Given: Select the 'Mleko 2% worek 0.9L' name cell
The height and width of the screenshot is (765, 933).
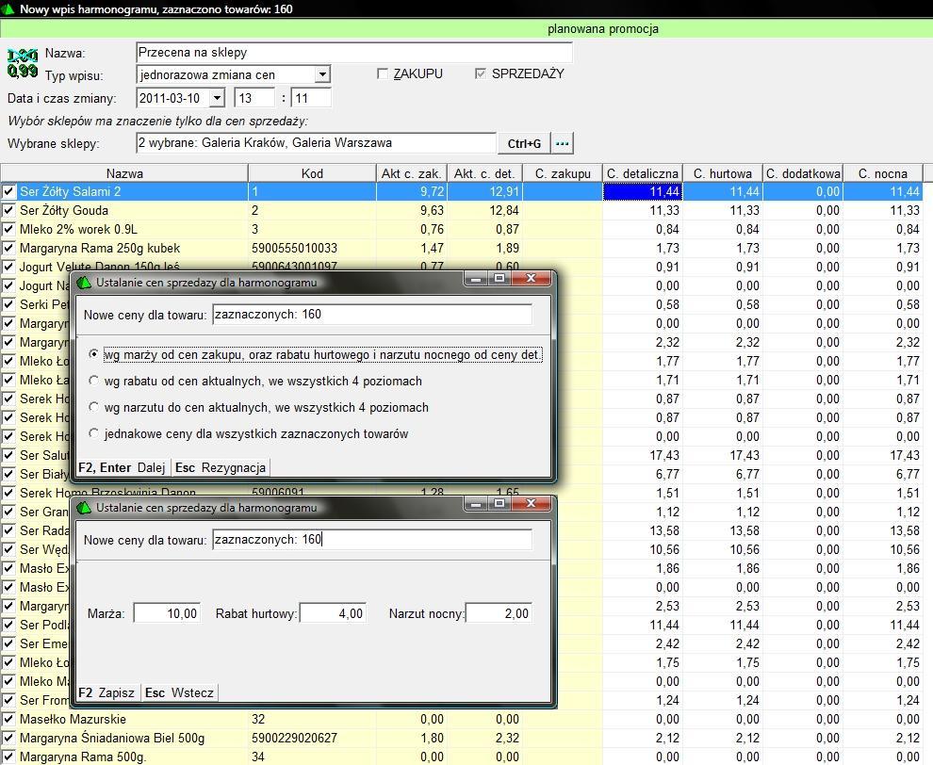Looking at the screenshot, I should click(78, 229).
